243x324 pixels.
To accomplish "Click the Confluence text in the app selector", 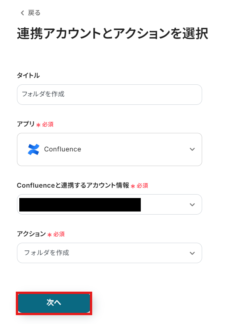I will tap(62, 149).
